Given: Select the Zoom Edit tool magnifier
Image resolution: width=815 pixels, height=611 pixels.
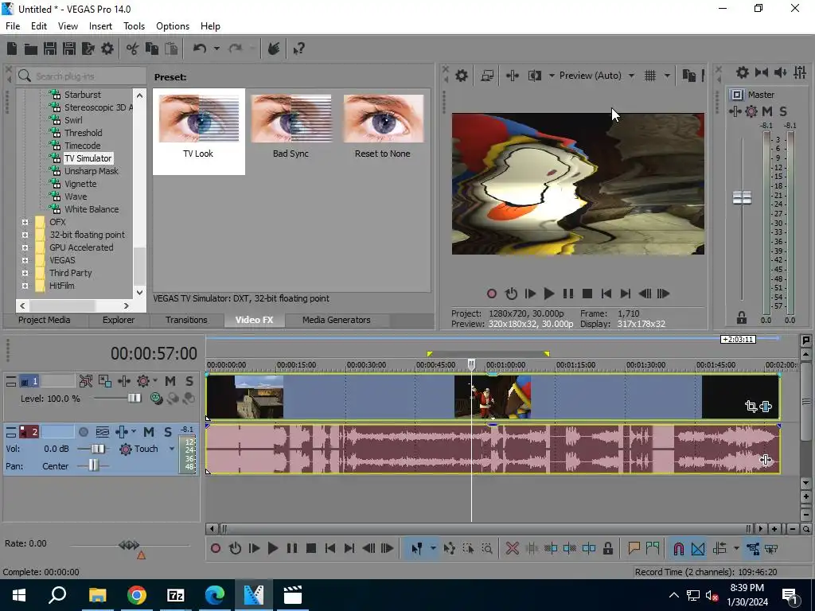Looking at the screenshot, I should click(487, 549).
